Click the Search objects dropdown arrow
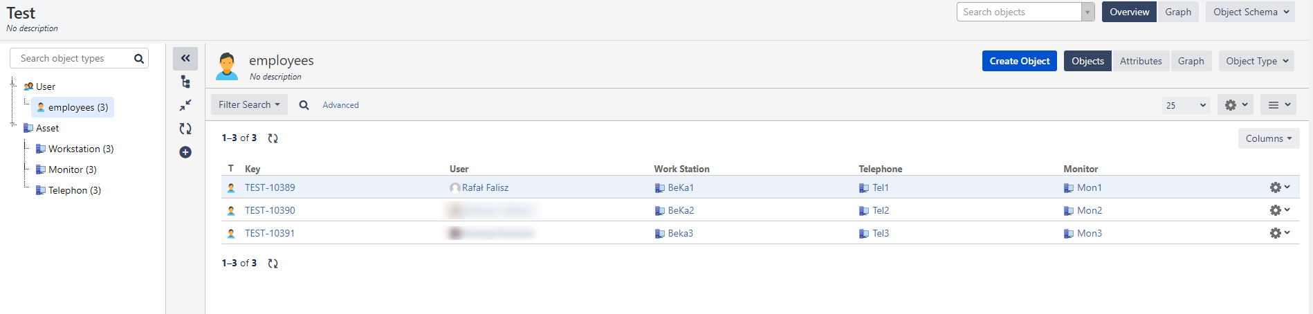Image resolution: width=1313 pixels, height=314 pixels. 1088,12
